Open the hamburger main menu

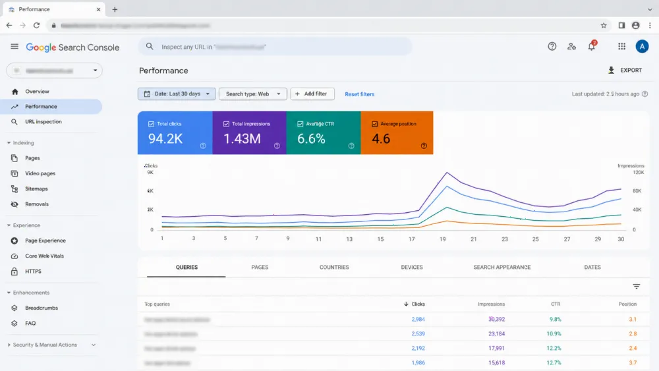[x=14, y=46]
